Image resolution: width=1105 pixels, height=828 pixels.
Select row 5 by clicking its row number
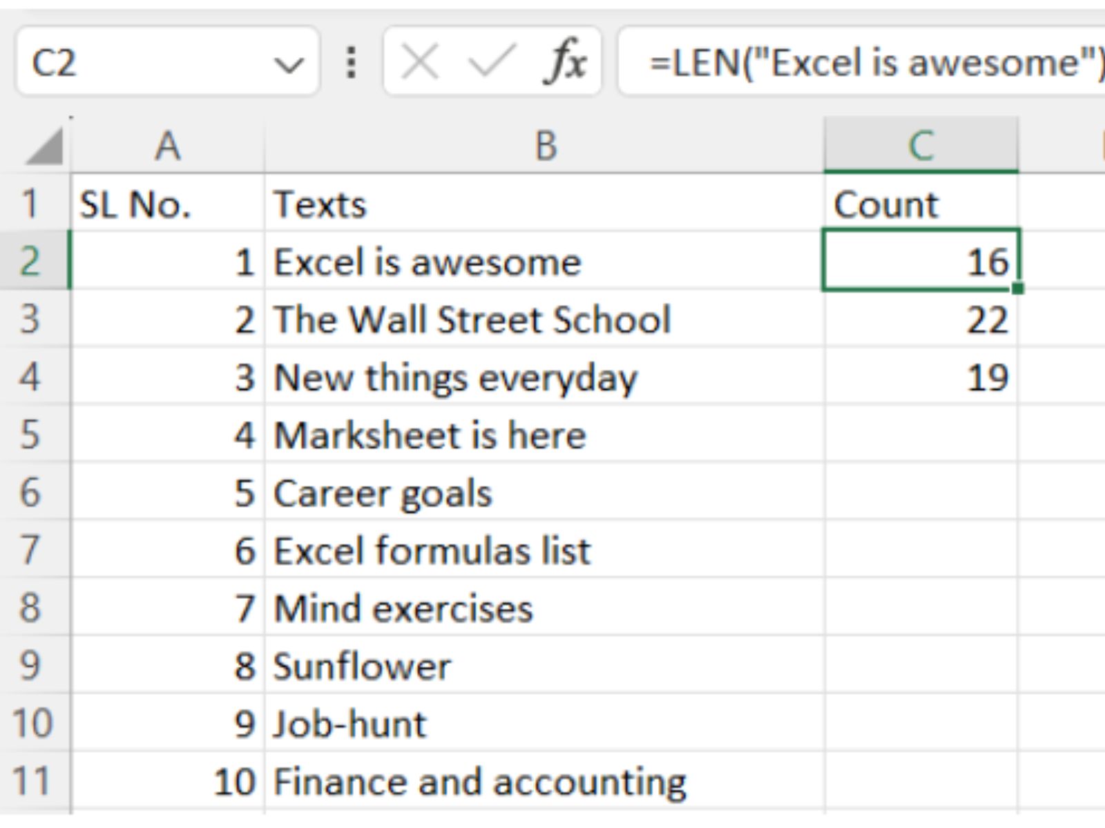click(35, 435)
